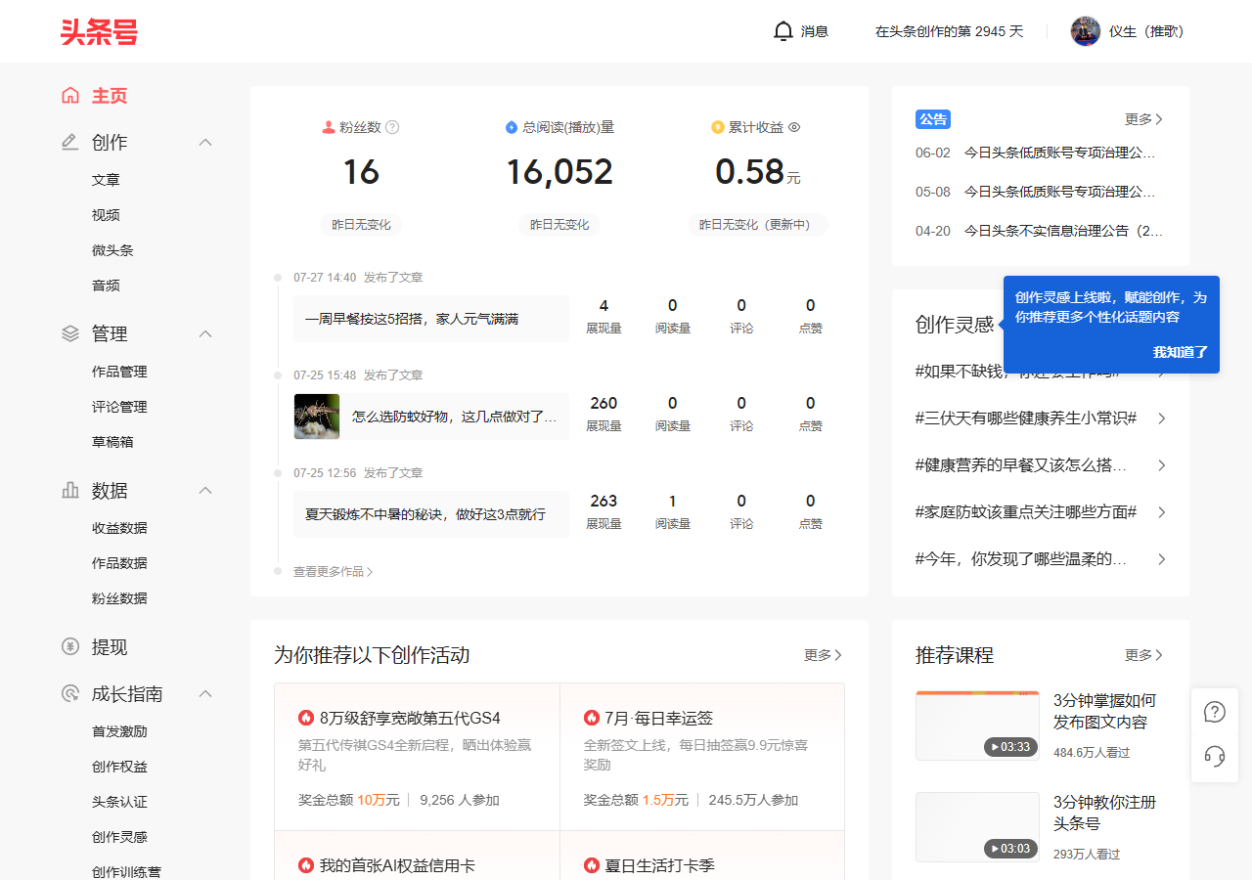Open topic #健康营养的早餐又该怎么搭…
Image resolution: width=1252 pixels, height=880 pixels.
click(x=1021, y=465)
